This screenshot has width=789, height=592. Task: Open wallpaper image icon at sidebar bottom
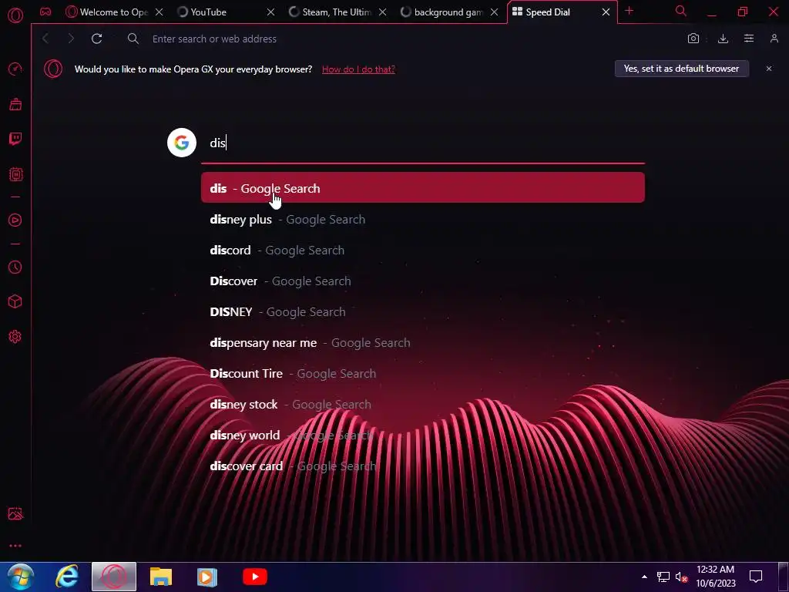[x=15, y=513]
